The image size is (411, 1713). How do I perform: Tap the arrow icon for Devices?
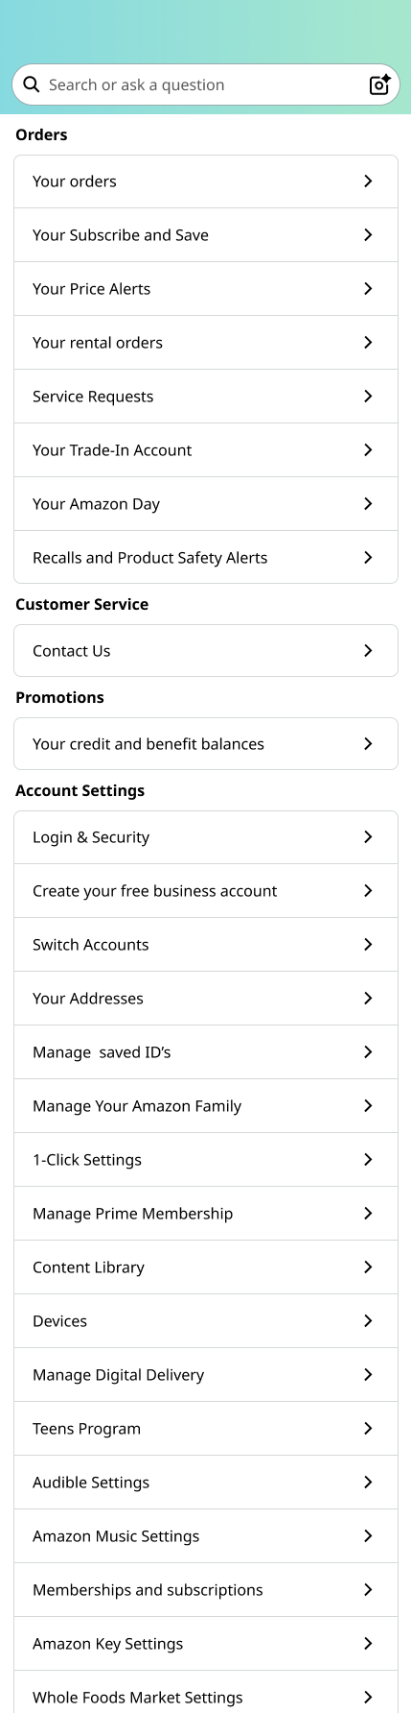point(368,1321)
